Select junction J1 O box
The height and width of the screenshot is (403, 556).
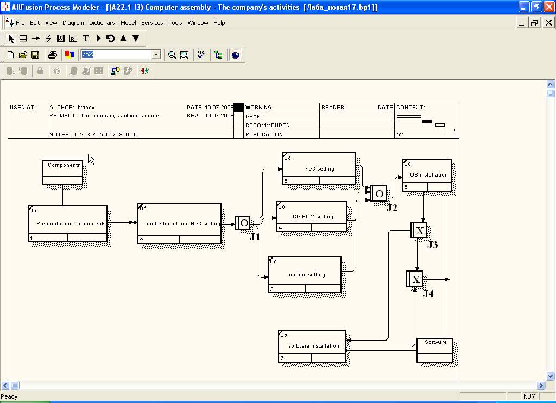243,223
